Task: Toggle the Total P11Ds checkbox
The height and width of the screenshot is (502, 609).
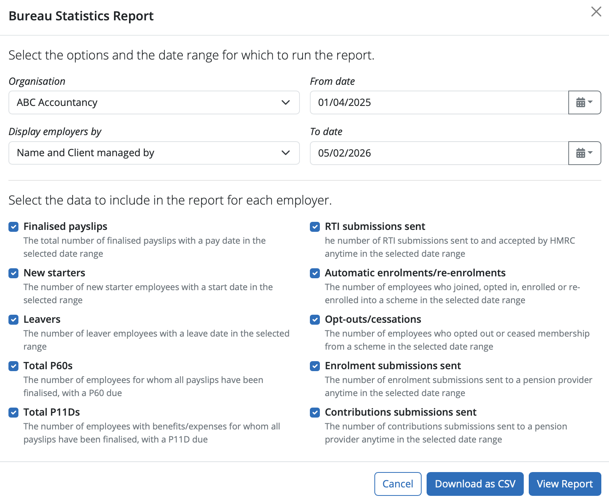Action: (x=13, y=413)
